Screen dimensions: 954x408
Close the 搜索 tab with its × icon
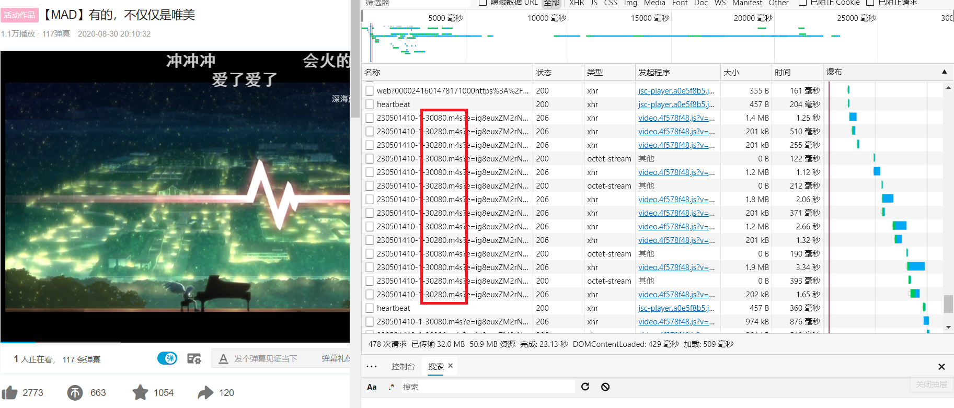click(450, 366)
